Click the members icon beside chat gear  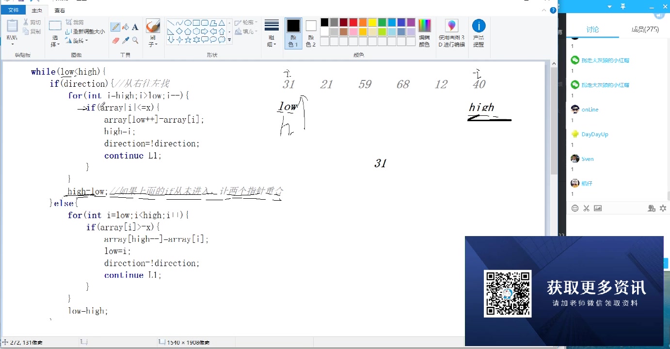(x=652, y=208)
